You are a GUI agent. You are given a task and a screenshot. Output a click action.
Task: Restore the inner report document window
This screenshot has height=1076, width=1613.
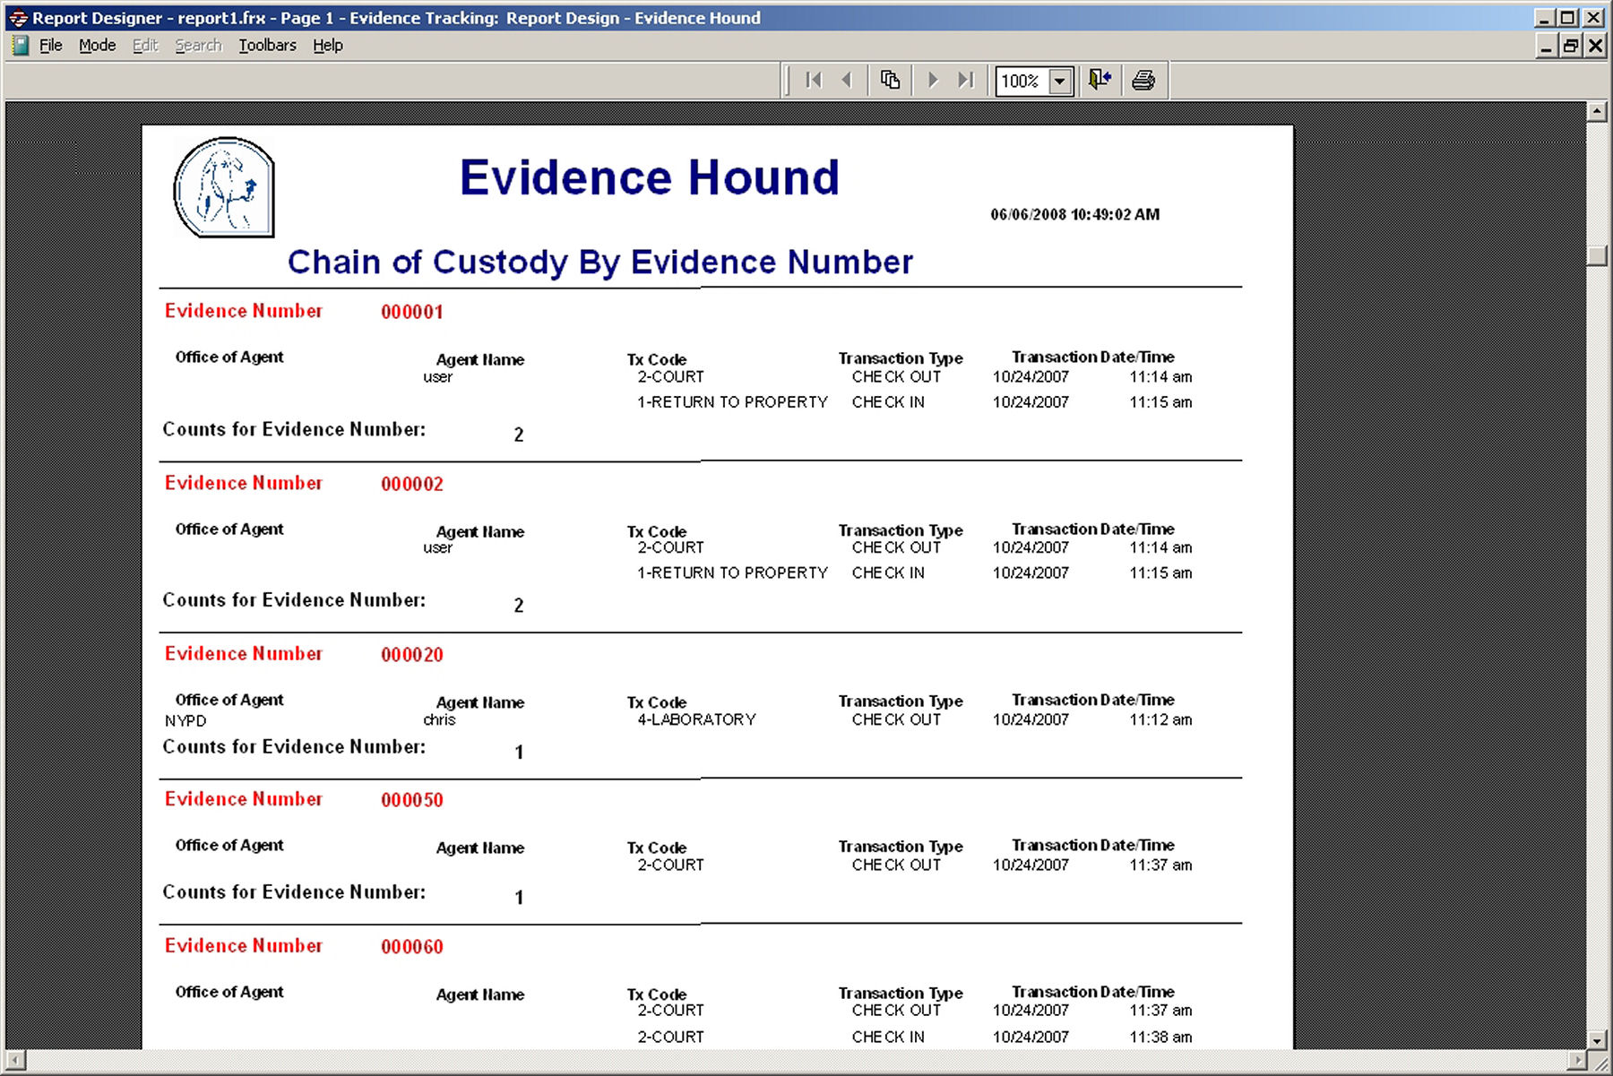coord(1571,46)
